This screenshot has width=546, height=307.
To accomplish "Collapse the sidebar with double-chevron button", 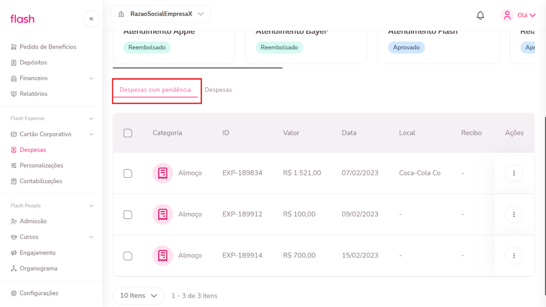I will [91, 19].
